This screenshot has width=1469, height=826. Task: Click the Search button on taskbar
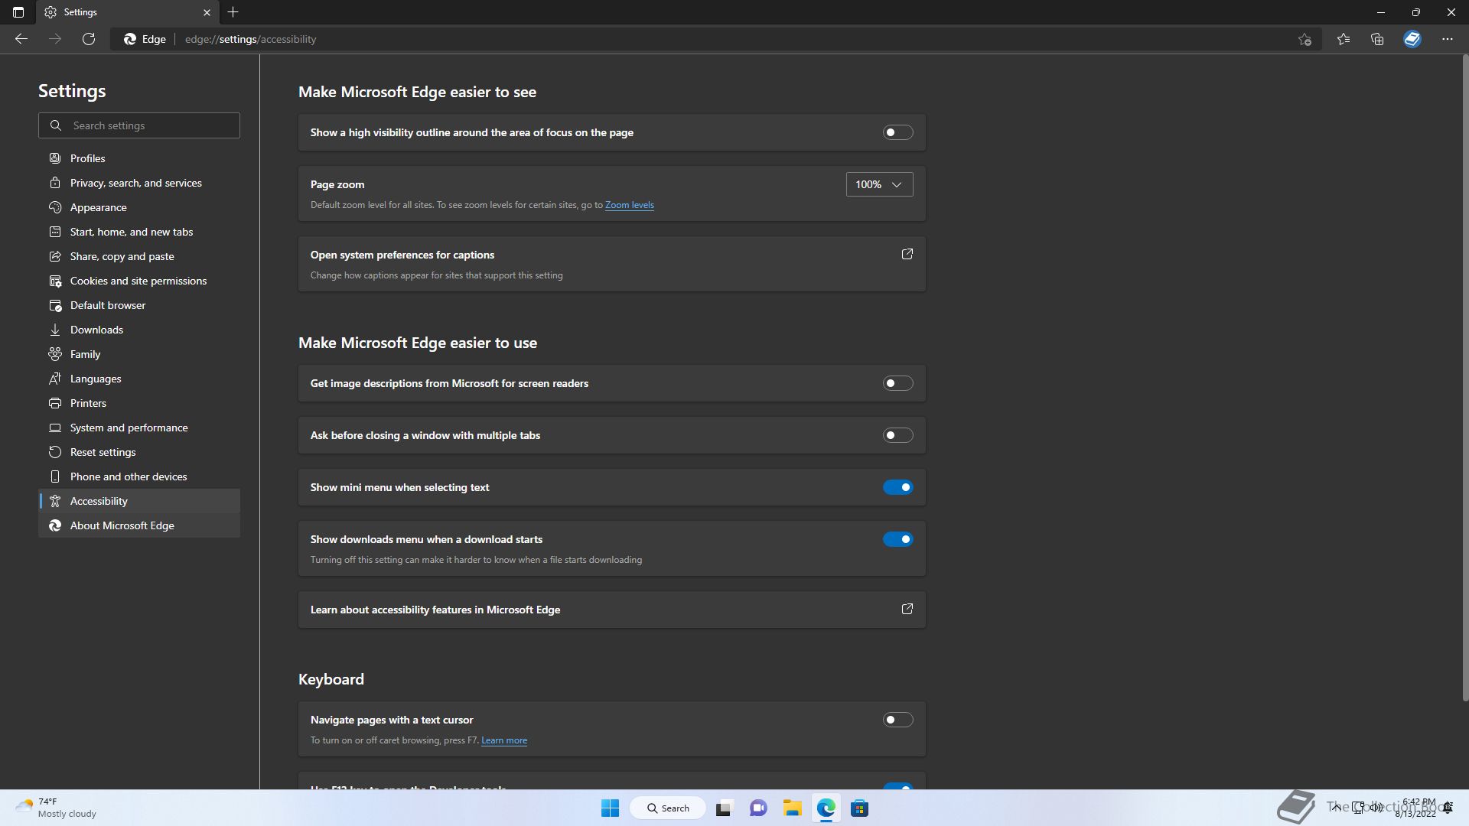tap(667, 808)
